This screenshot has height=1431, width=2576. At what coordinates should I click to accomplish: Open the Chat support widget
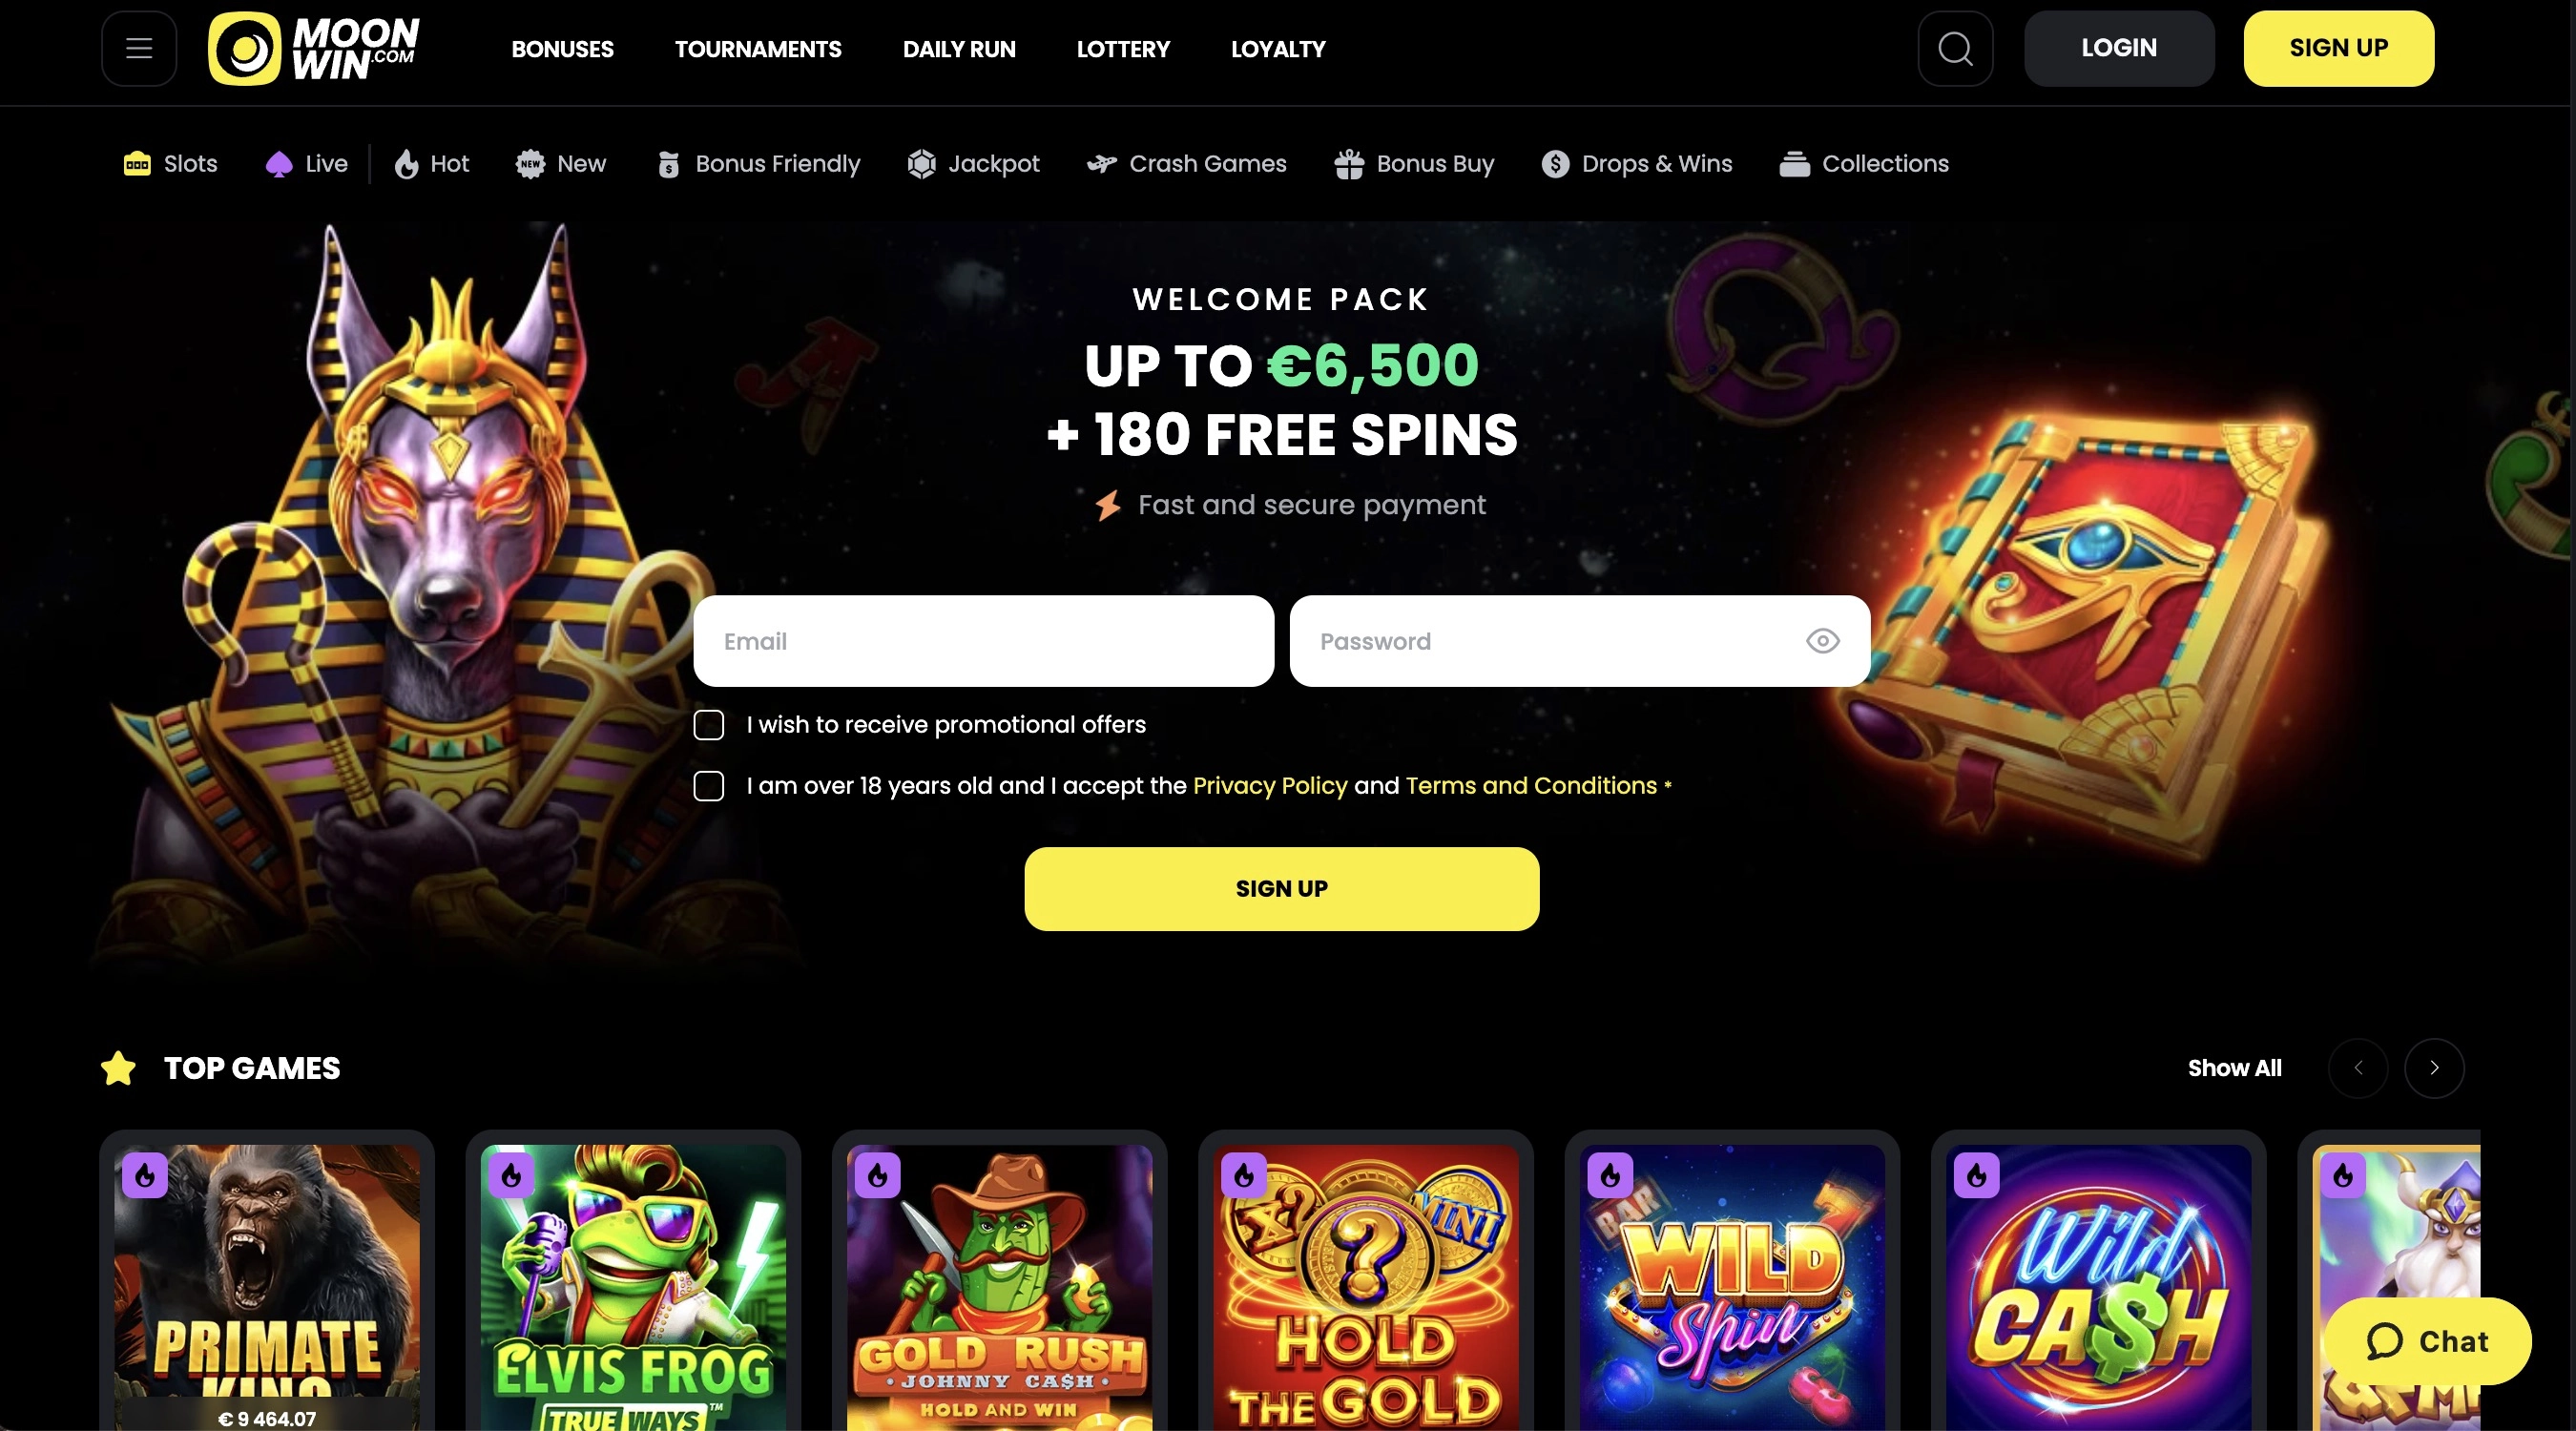[2427, 1341]
